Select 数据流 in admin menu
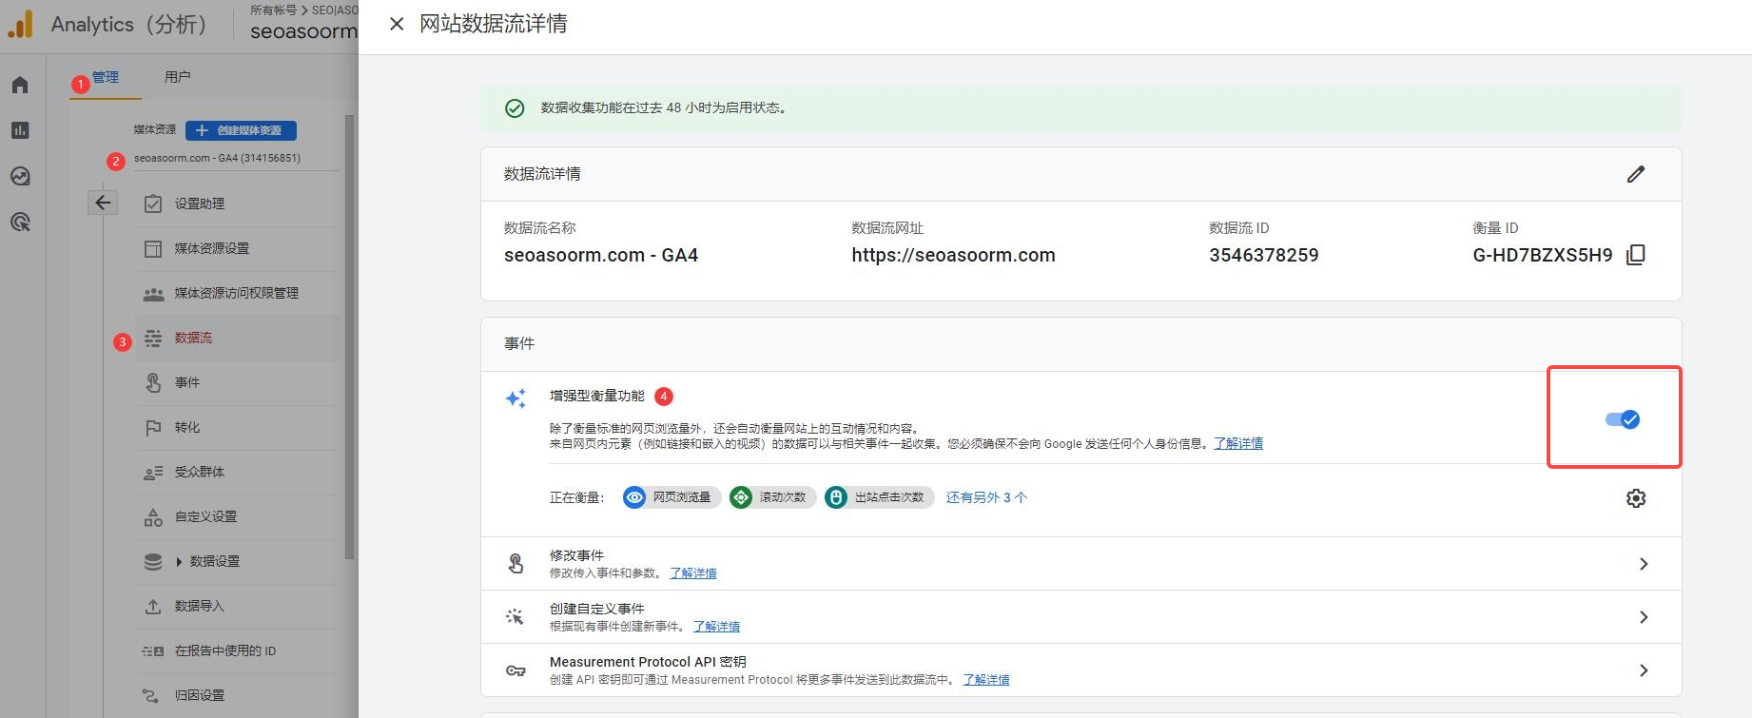The height and width of the screenshot is (718, 1752). (x=193, y=338)
